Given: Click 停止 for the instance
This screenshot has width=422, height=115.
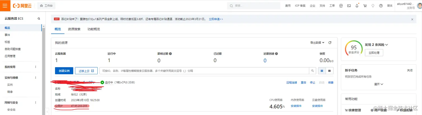Looking at the screenshot, I should [313, 83].
